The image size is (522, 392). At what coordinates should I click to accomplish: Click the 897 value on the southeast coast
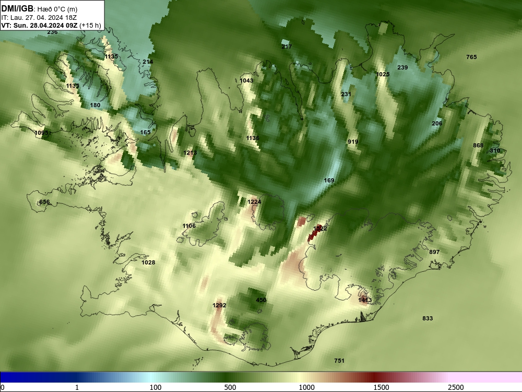pos(434,252)
